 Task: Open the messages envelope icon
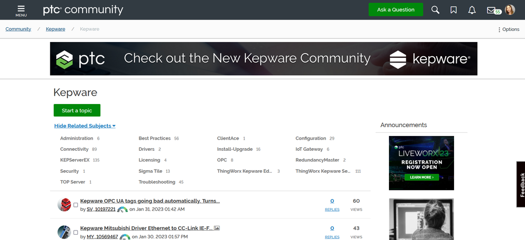491,10
